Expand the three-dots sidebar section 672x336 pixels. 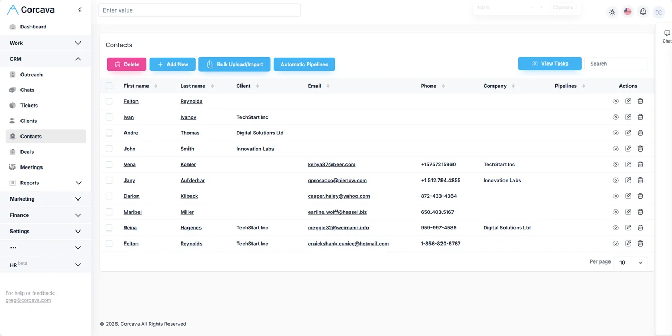(x=46, y=248)
